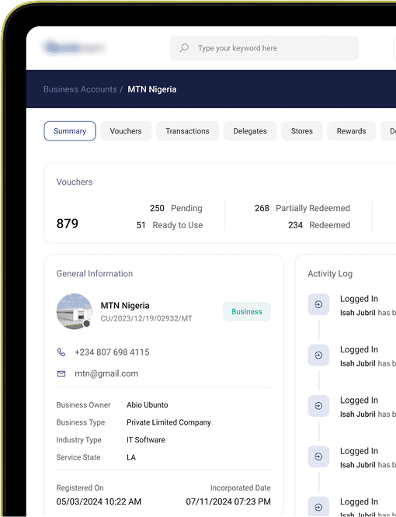Click the 51 Ready to Use stat
Viewport: 396px width, 517px height.
[x=169, y=225]
